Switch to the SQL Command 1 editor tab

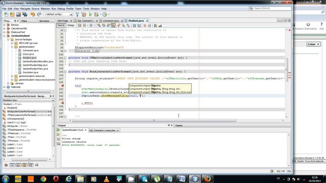pos(86,21)
